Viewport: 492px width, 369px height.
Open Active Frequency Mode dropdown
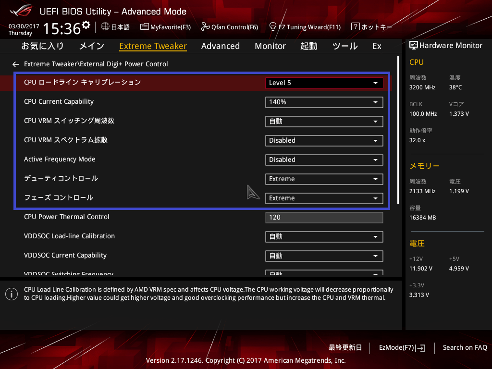[324, 160]
